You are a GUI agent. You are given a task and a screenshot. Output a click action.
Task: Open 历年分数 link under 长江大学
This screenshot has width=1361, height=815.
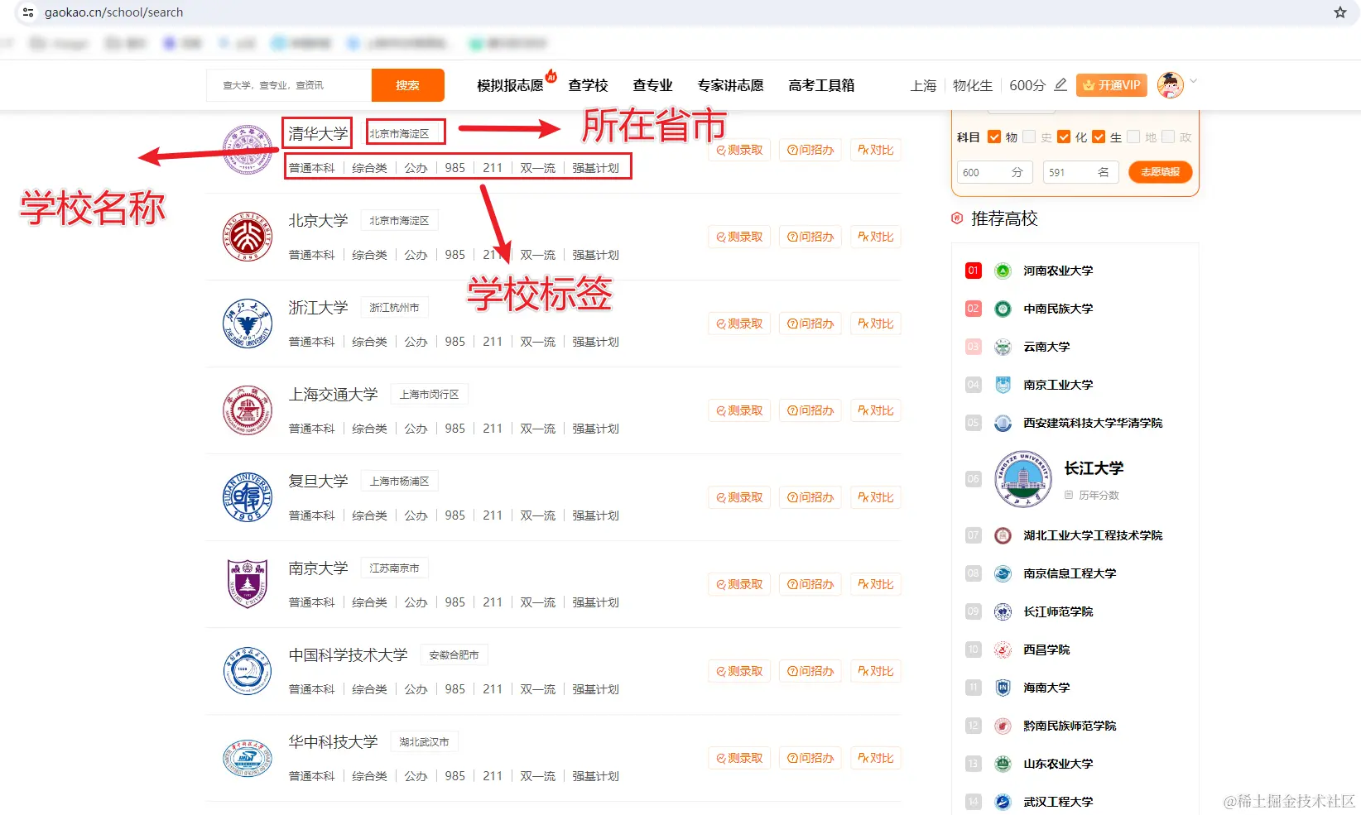click(1092, 495)
